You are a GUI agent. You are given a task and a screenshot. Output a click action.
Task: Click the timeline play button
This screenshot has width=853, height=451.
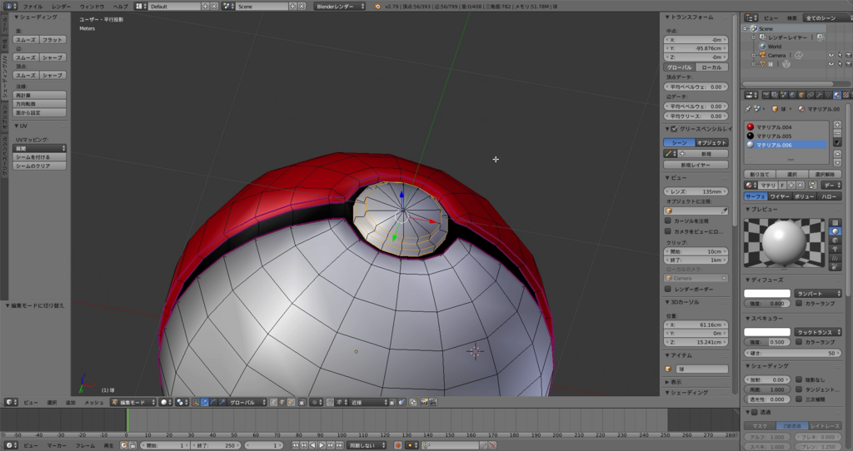tap(322, 445)
